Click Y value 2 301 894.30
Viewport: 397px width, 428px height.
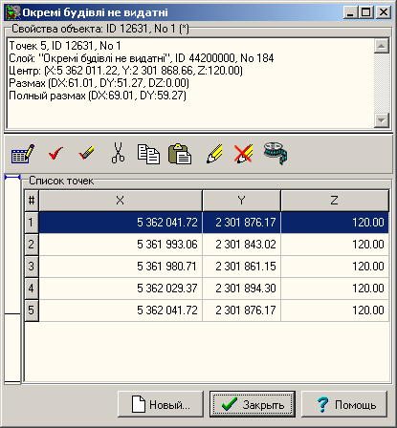[x=246, y=289]
